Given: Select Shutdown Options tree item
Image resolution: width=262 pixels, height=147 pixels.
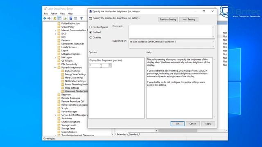Looking at the screenshot, I should 71,122.
